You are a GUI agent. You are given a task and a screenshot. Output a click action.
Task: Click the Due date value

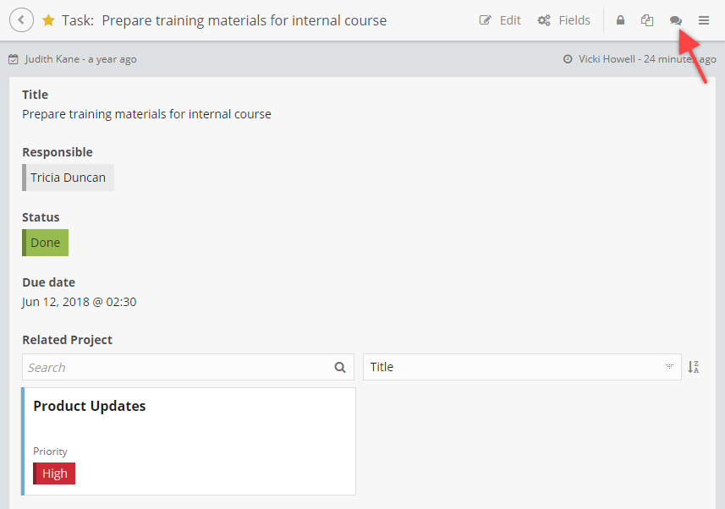click(x=80, y=302)
